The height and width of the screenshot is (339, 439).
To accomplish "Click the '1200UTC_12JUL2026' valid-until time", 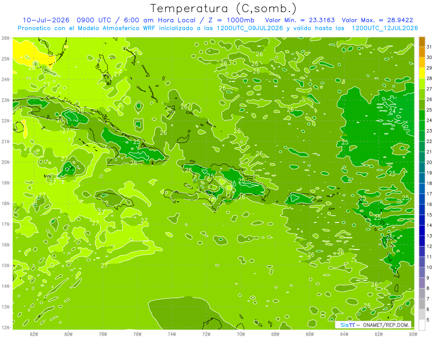I will point(385,28).
